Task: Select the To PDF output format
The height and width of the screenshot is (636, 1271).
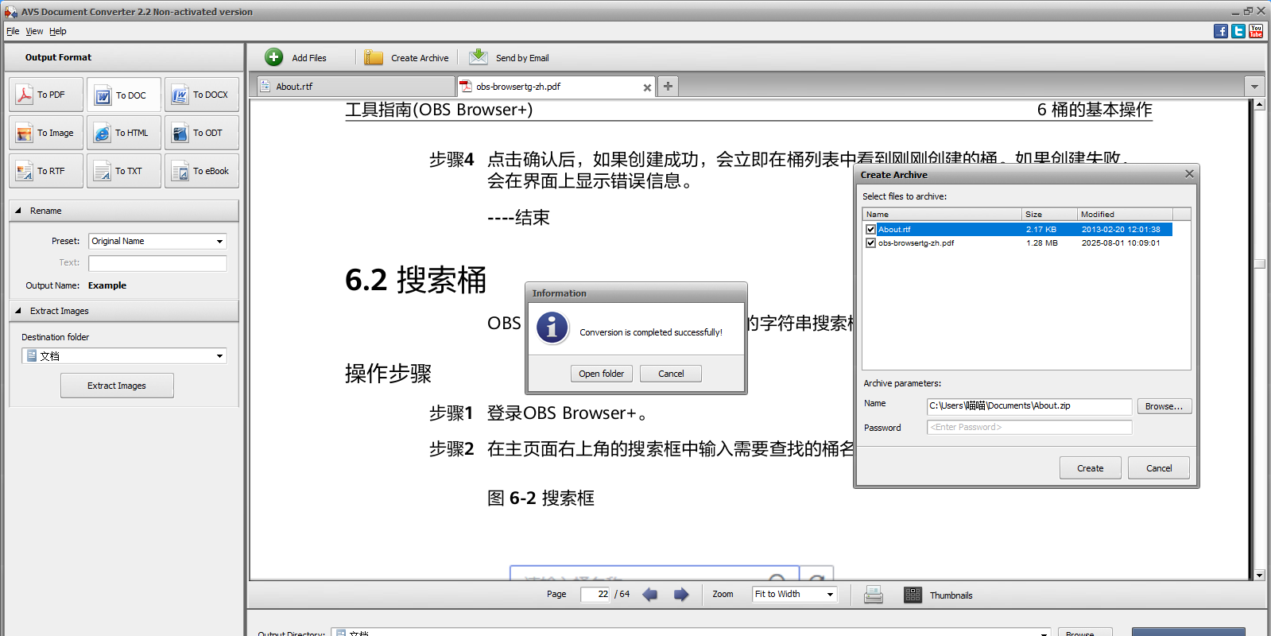Action: [x=46, y=95]
